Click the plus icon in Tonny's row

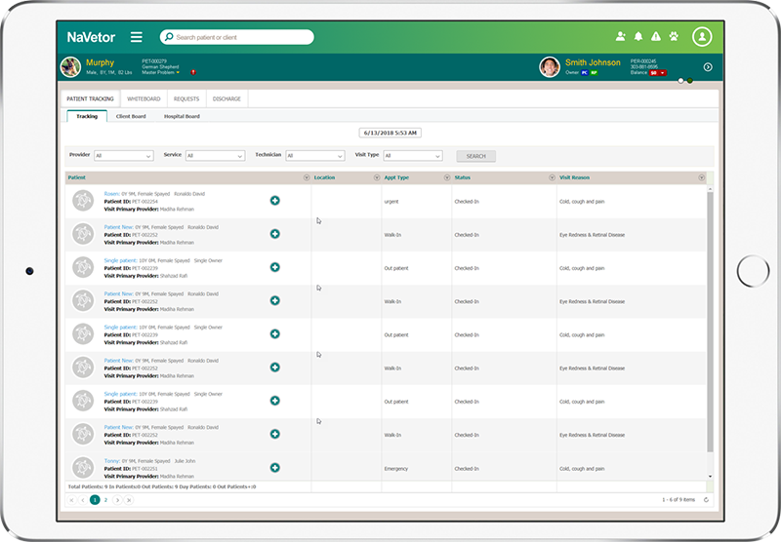click(x=275, y=467)
